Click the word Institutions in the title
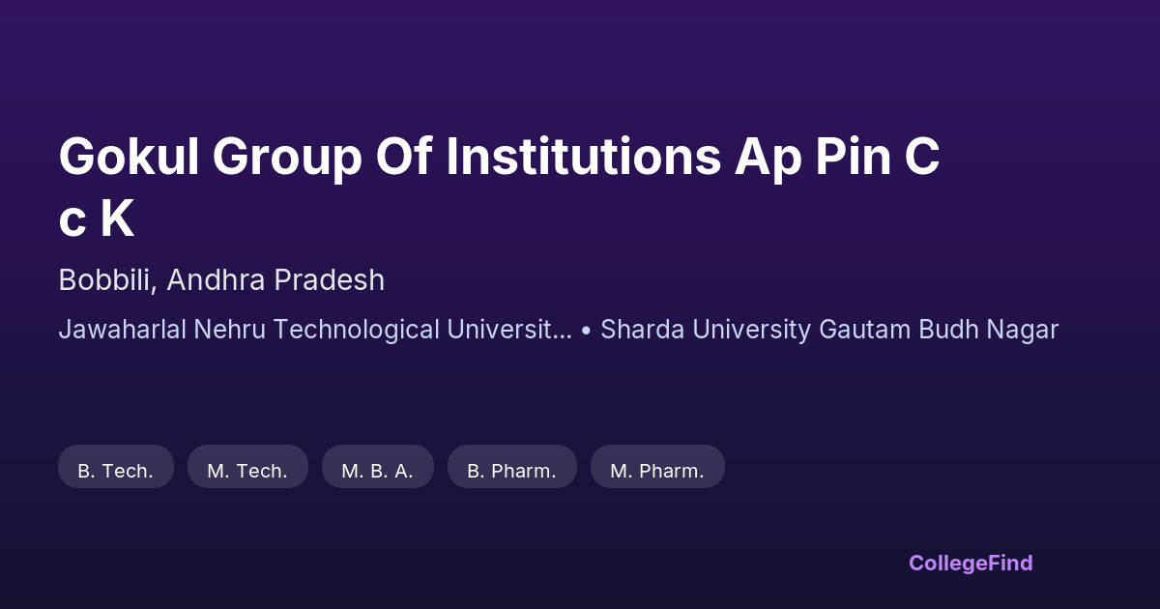1160x609 pixels. tap(583, 158)
